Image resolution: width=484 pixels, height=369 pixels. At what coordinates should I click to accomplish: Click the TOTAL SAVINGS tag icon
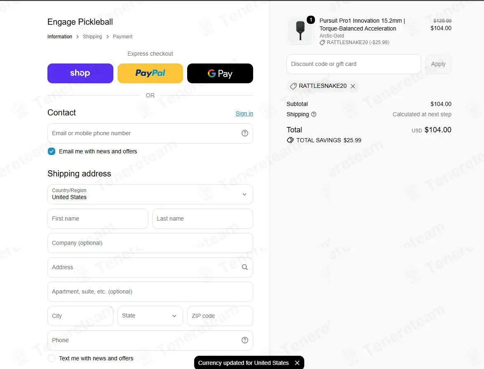click(x=290, y=140)
